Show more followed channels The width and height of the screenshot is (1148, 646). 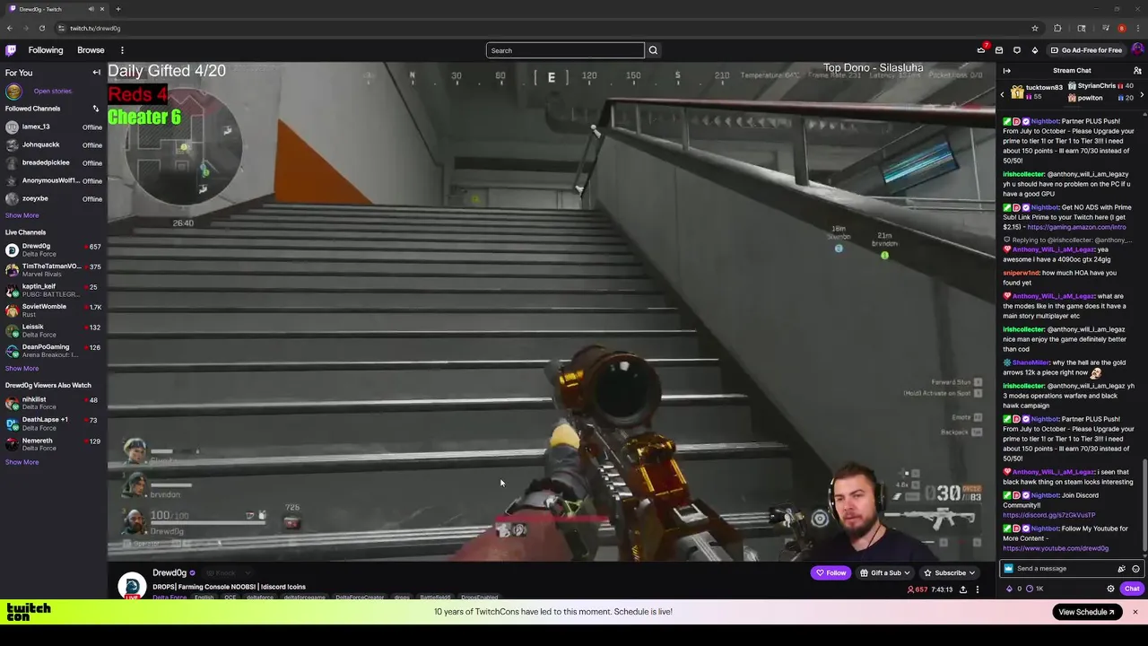(22, 215)
